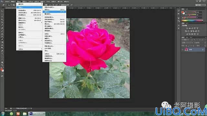Add a Levels adjustment from Adjustments panel icons
This screenshot has width=207, height=116.
click(x=190, y=28)
